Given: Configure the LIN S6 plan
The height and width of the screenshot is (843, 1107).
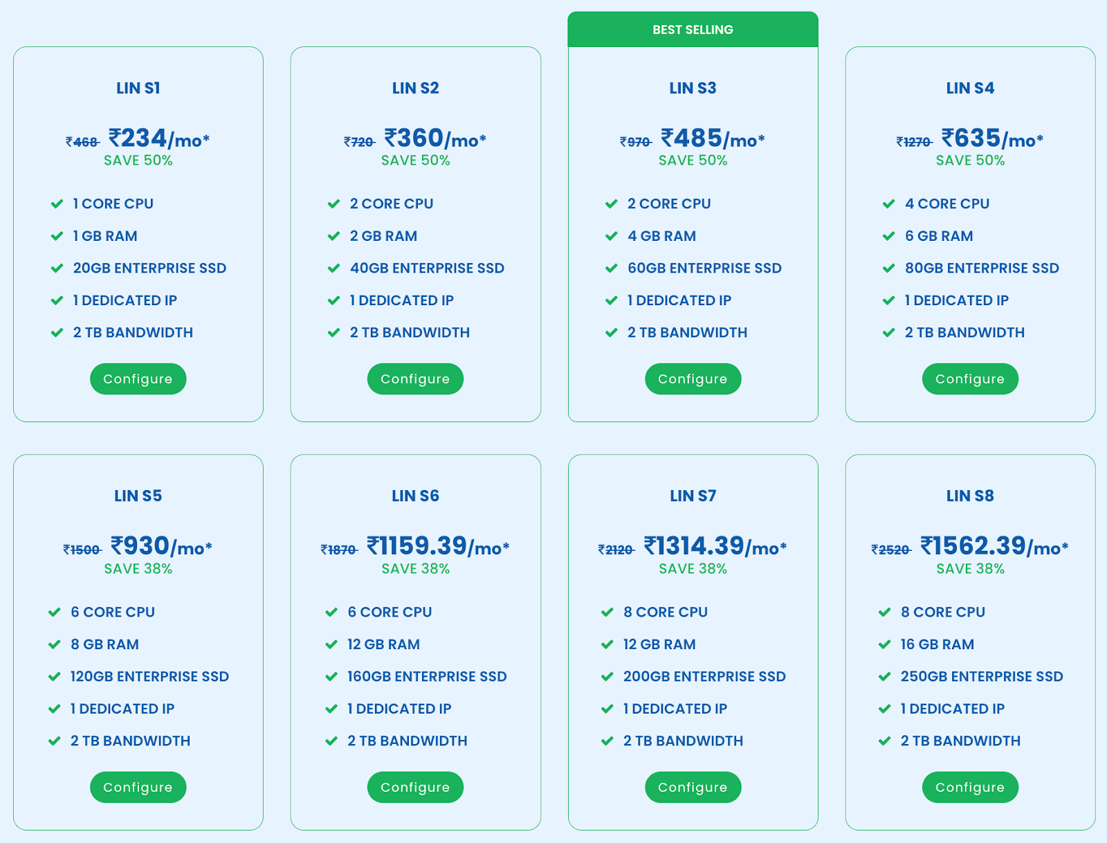Looking at the screenshot, I should (415, 787).
